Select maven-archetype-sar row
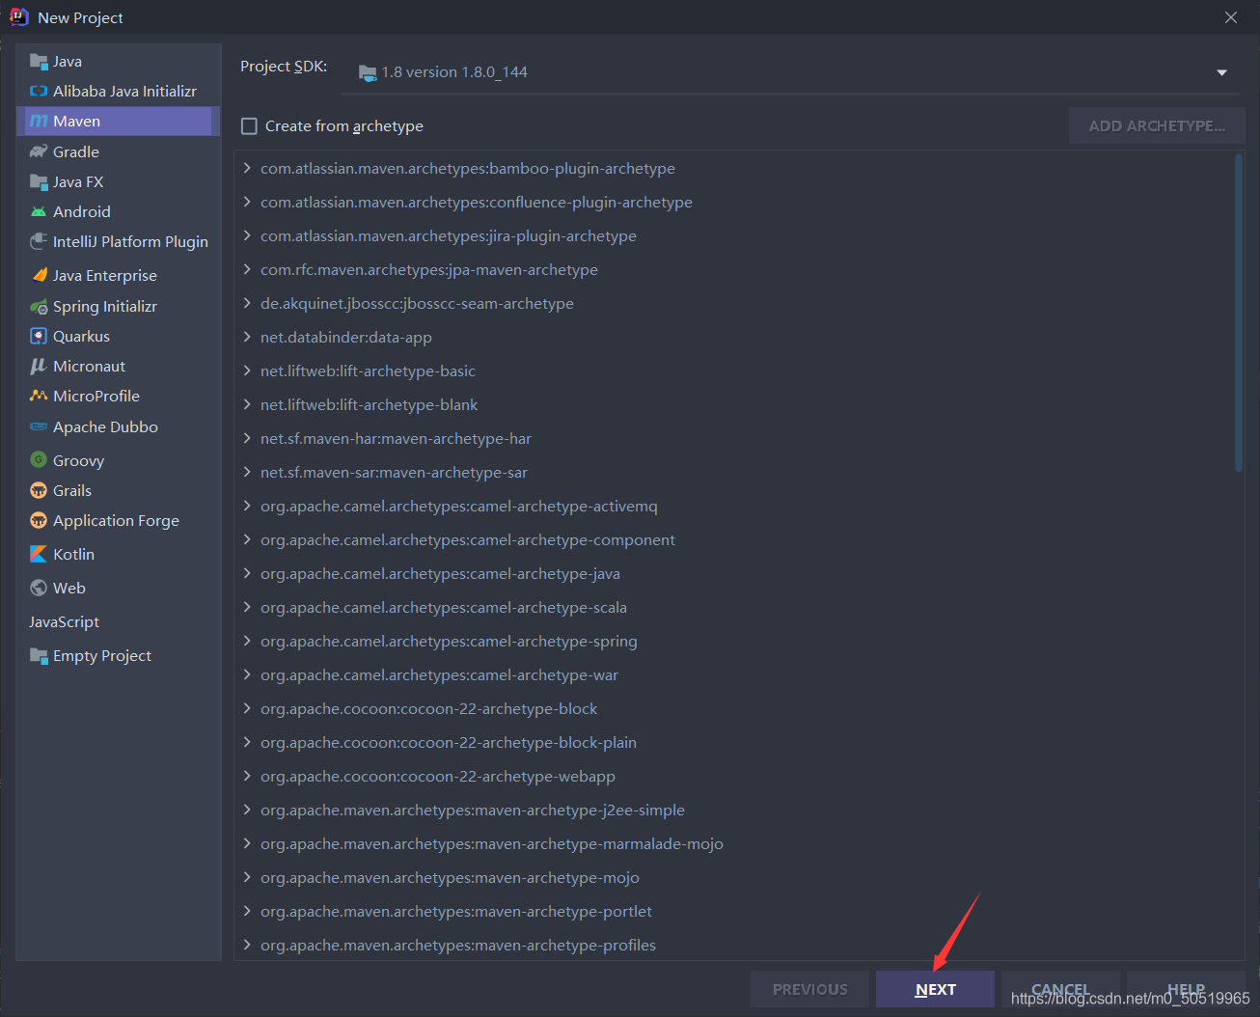This screenshot has height=1017, width=1260. click(x=738, y=472)
